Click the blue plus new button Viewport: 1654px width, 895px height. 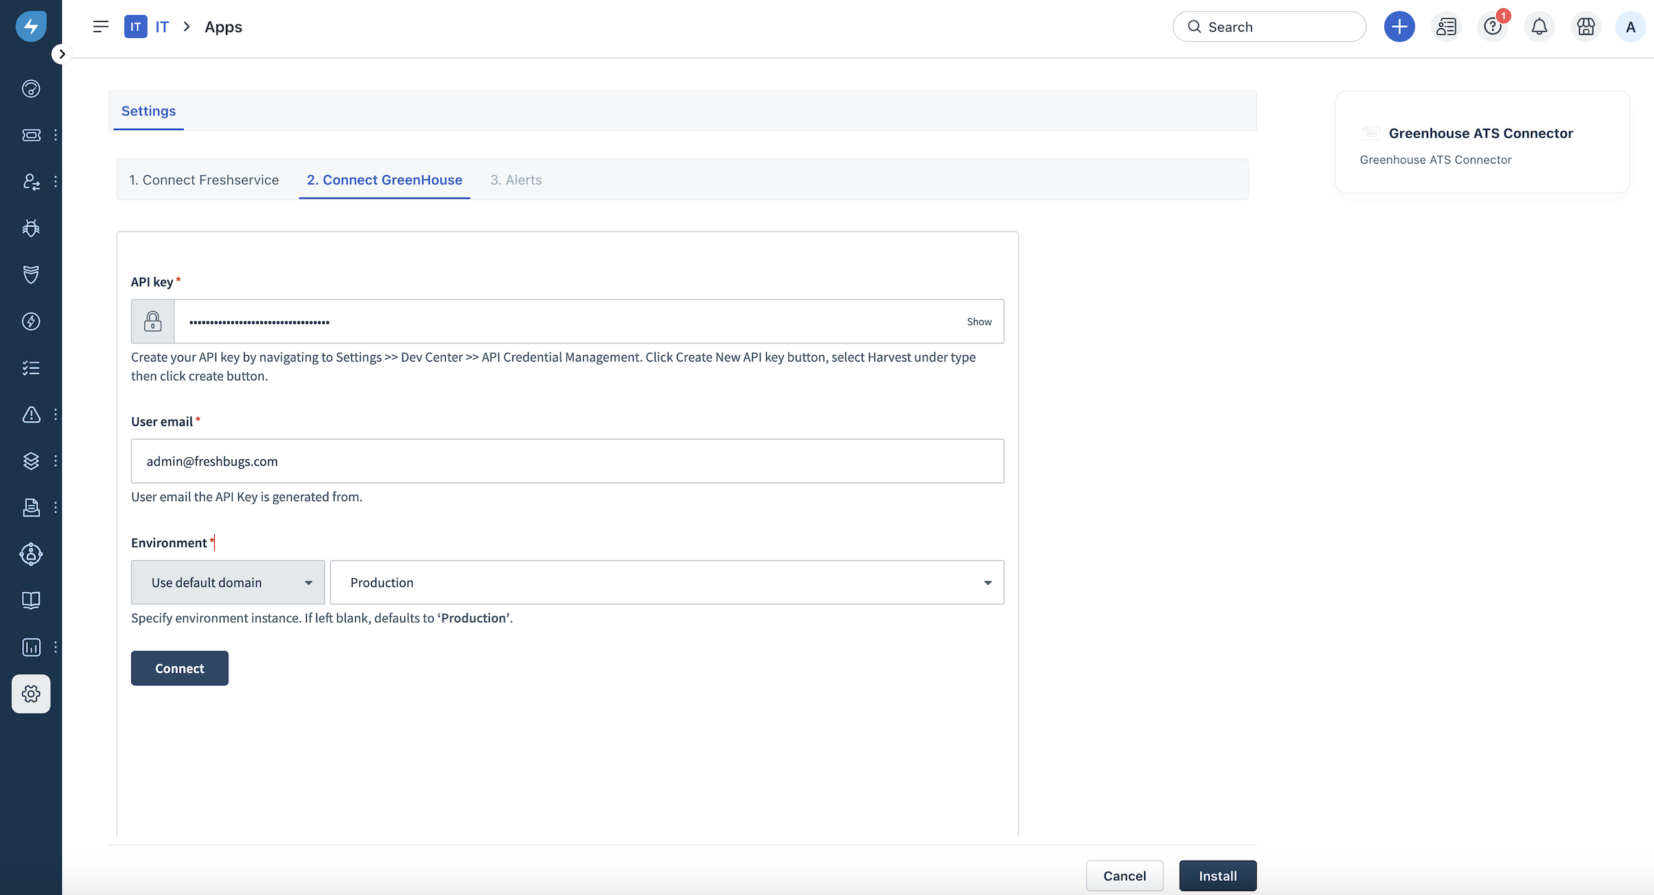(x=1399, y=27)
